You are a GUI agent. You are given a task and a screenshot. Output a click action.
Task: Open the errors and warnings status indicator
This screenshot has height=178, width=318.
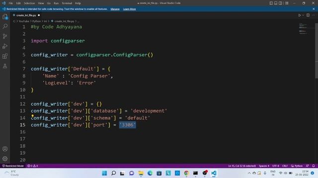(x=33, y=166)
